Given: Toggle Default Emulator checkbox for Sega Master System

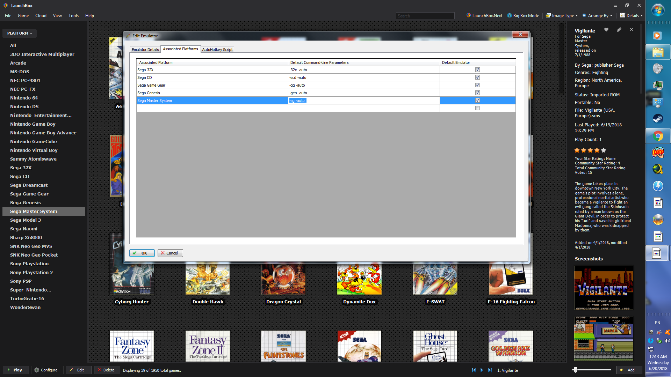Looking at the screenshot, I should (477, 101).
